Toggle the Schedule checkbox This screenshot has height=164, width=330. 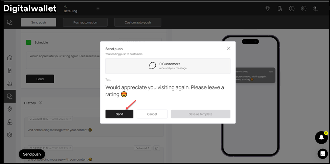[x=29, y=42]
